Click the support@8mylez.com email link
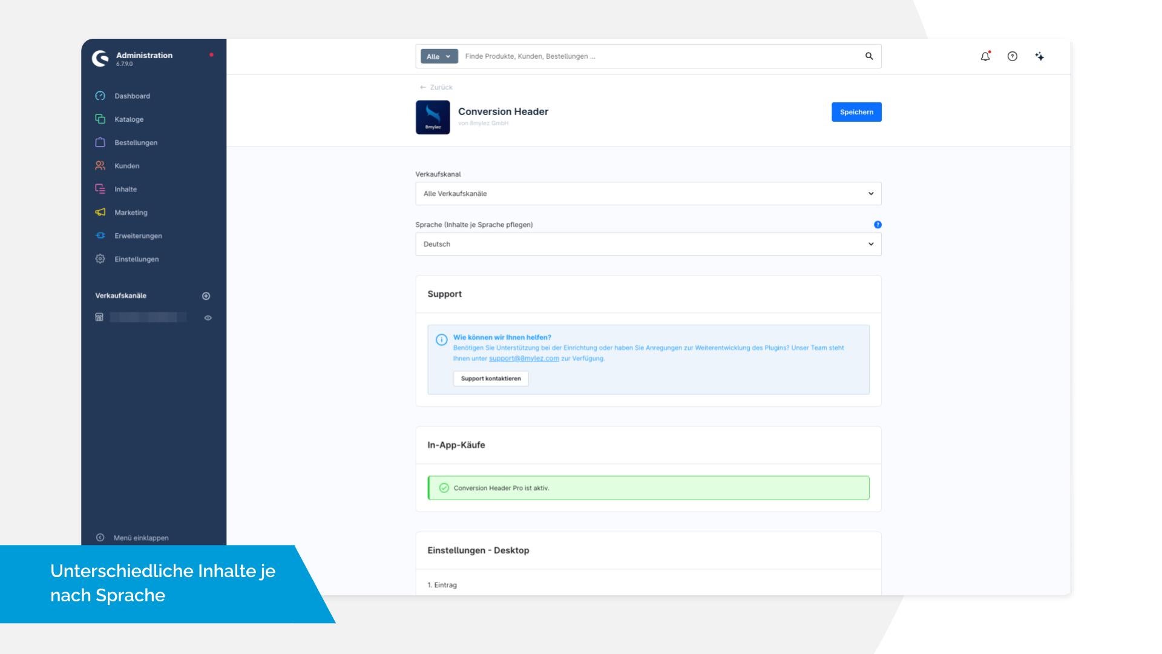This screenshot has height=654, width=1162. coord(524,358)
